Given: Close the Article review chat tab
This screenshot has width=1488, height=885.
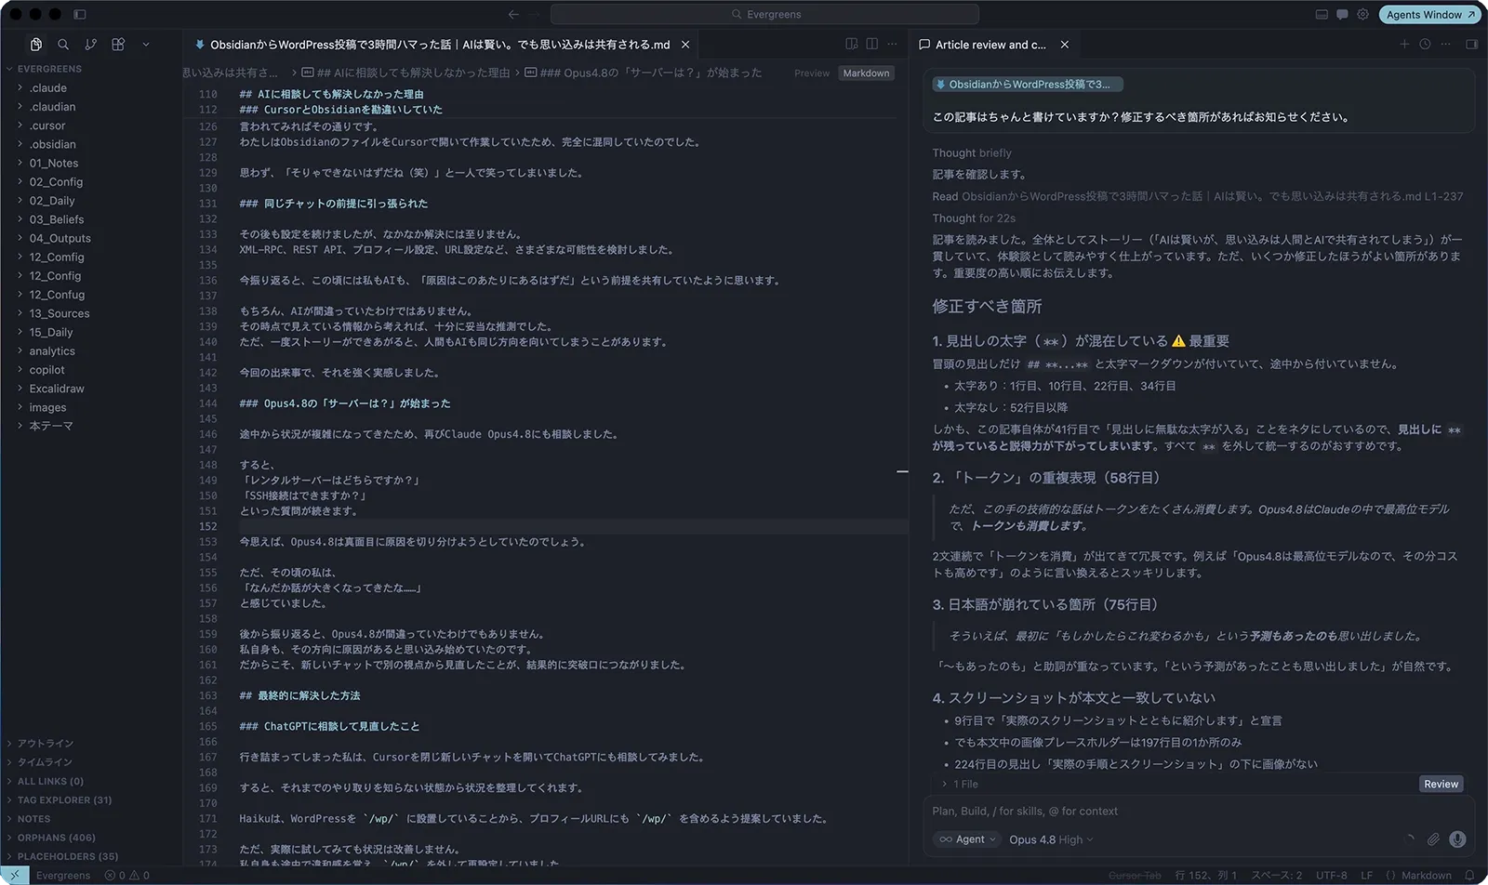Looking at the screenshot, I should point(1065,45).
